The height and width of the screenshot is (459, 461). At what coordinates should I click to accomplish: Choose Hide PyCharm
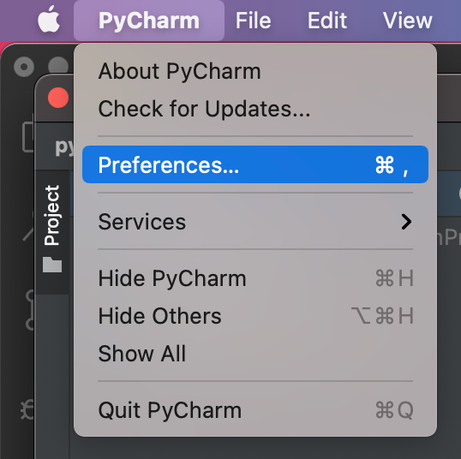click(x=255, y=278)
